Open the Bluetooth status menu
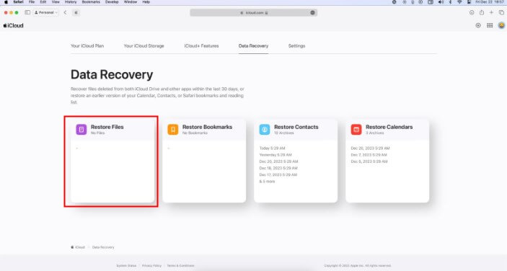Viewport: 507px width, 271px height. pyautogui.click(x=450, y=2)
